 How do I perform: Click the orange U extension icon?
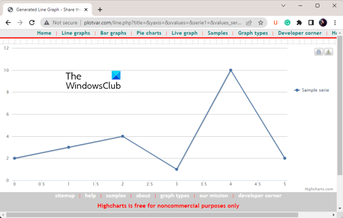275,22
